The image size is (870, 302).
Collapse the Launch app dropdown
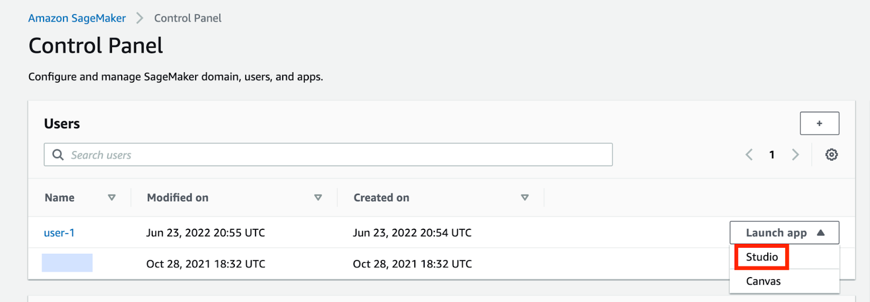click(x=784, y=232)
